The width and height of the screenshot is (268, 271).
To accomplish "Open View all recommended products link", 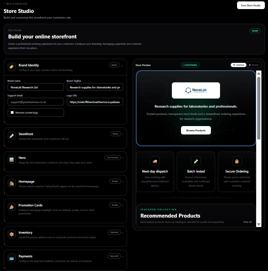I will 247,222.
